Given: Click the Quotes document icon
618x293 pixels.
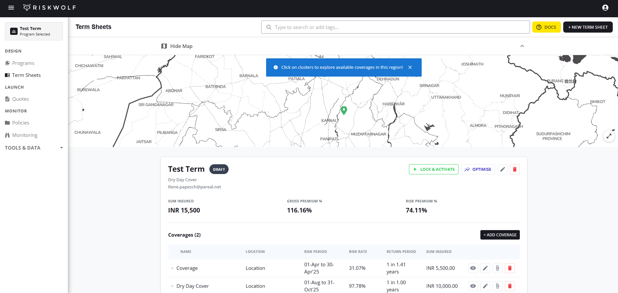Looking at the screenshot, I should click(x=7, y=99).
